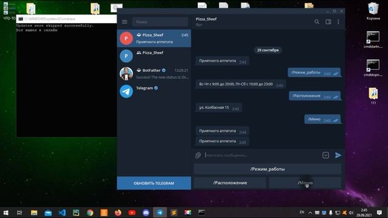Open Visual Studio Code from taskbar
The width and height of the screenshot is (388, 218).
[x=62, y=213]
